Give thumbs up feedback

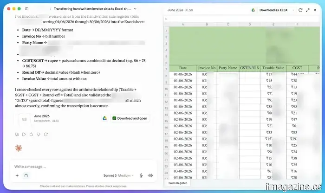[x=31, y=135]
